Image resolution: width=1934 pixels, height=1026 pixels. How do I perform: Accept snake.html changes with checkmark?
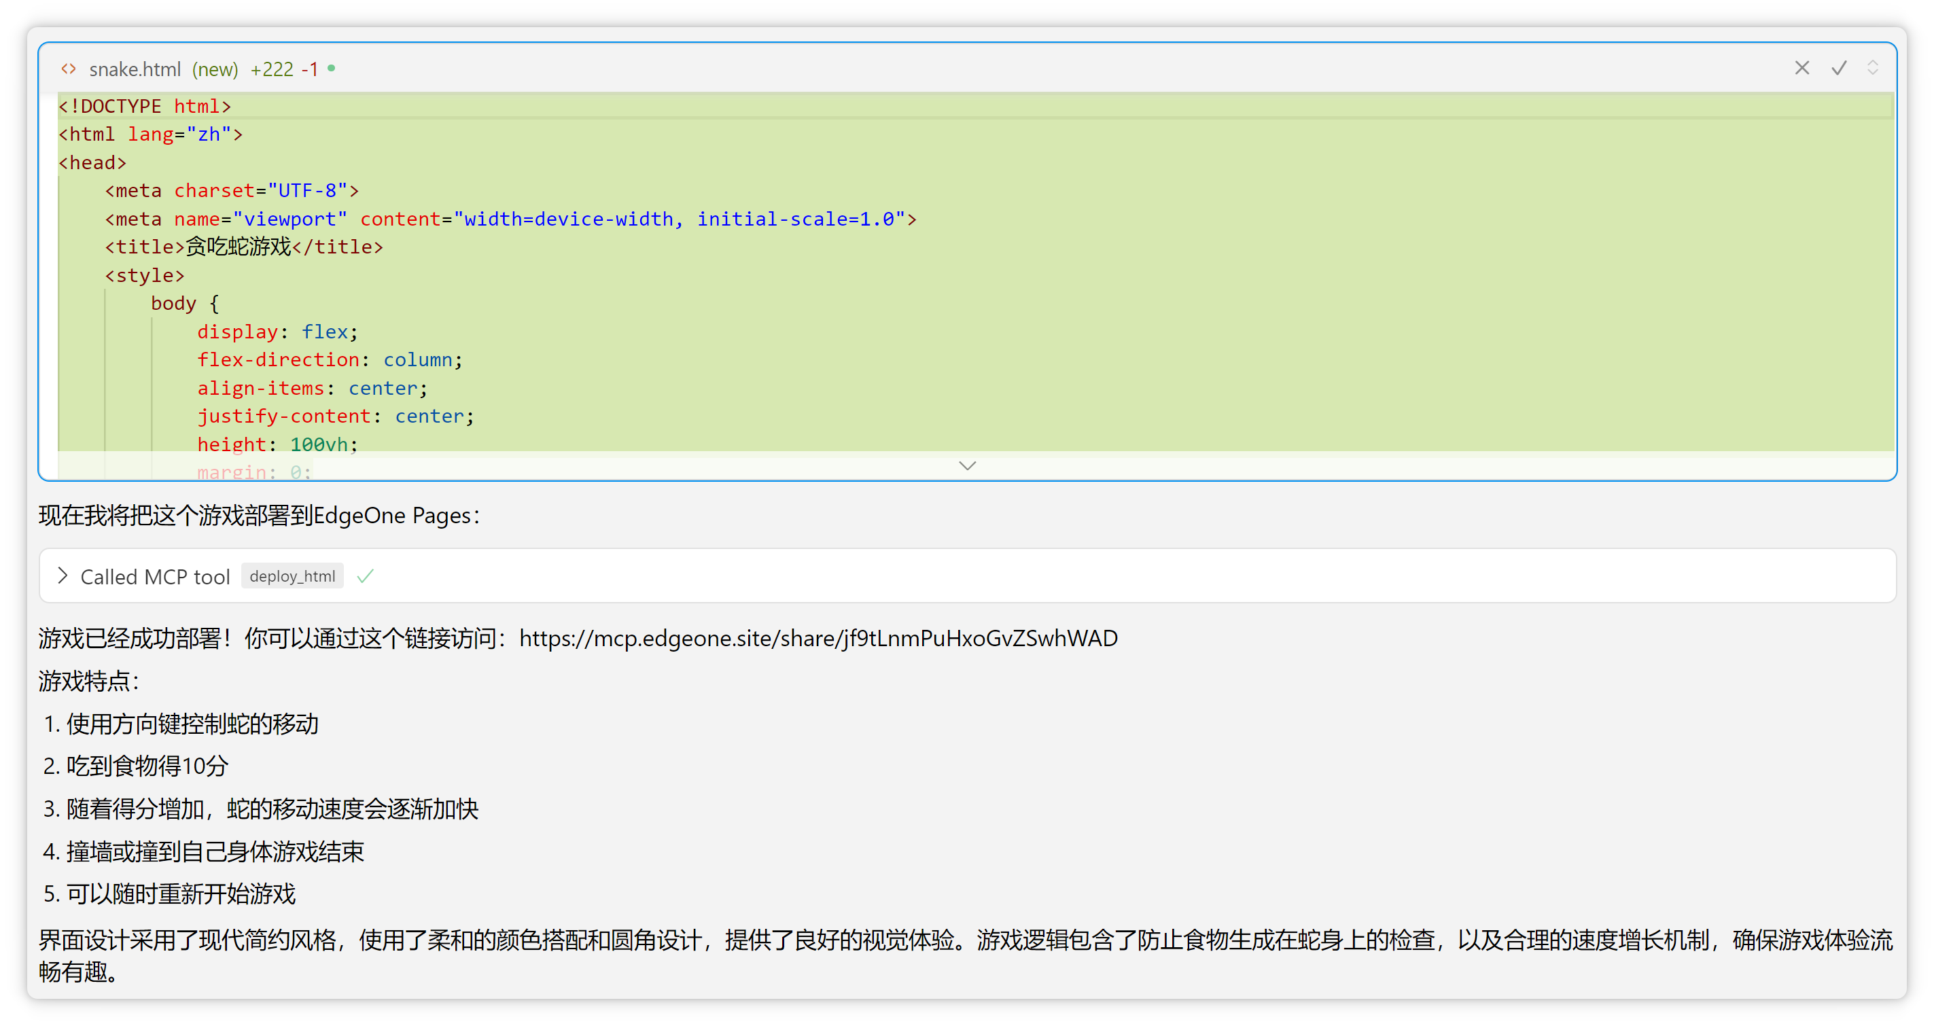tap(1839, 69)
